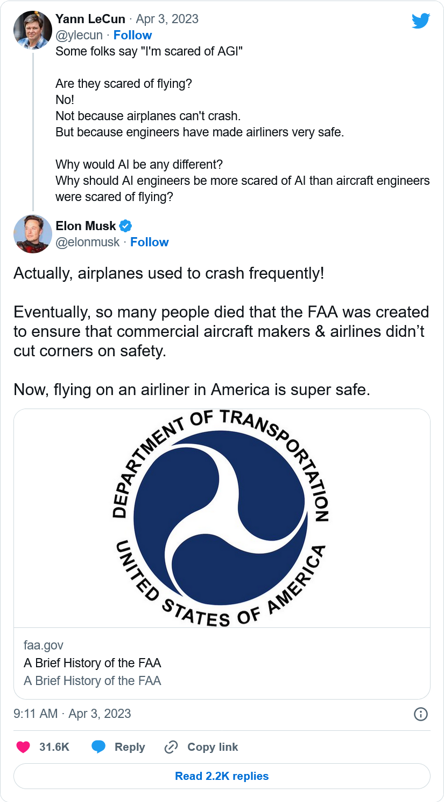Click the blue reply bubble icon
The width and height of the screenshot is (444, 802).
[98, 747]
